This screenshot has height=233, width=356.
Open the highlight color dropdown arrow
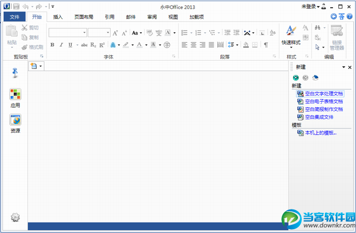[133, 45]
